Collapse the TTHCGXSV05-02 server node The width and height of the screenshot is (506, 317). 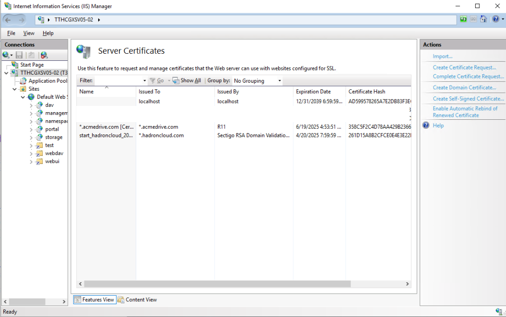[6, 73]
